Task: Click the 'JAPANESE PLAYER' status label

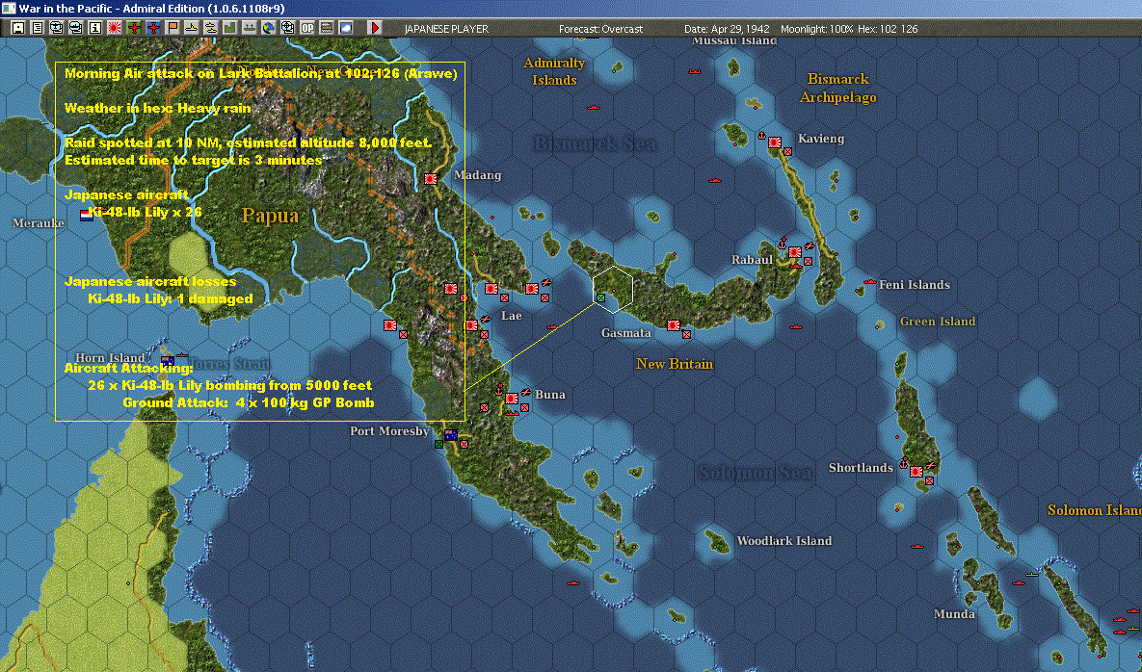Action: 446,29
